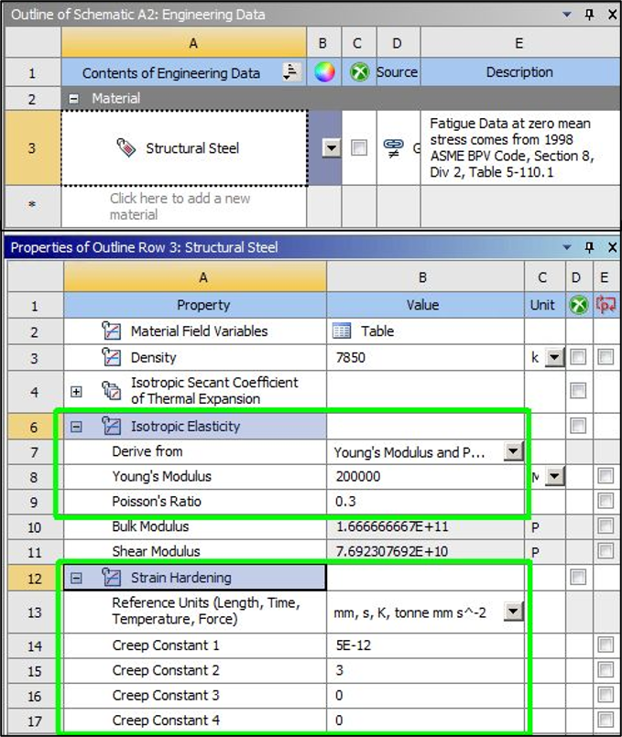
Task: Click the Table icon for Material Field Variables
Action: tap(342, 331)
